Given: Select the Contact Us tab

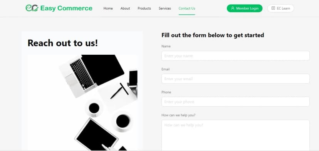Looking at the screenshot, I should (x=187, y=8).
